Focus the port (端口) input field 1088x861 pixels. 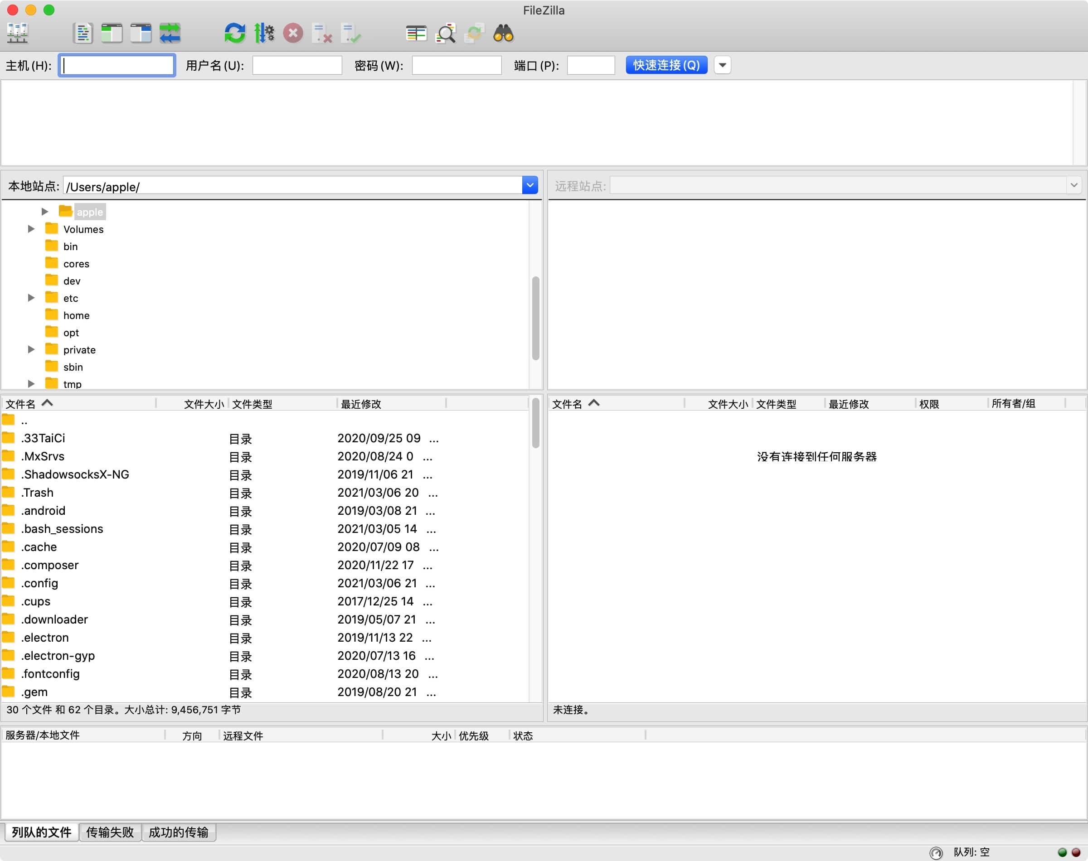591,65
